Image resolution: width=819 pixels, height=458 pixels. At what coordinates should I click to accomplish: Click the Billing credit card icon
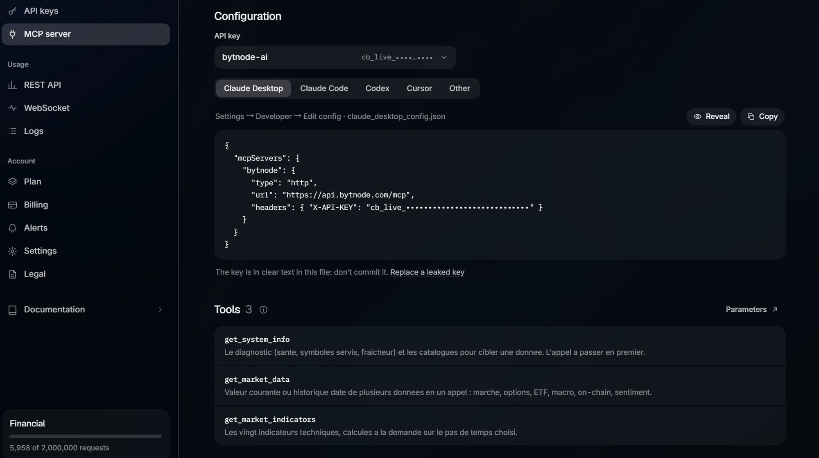(12, 205)
